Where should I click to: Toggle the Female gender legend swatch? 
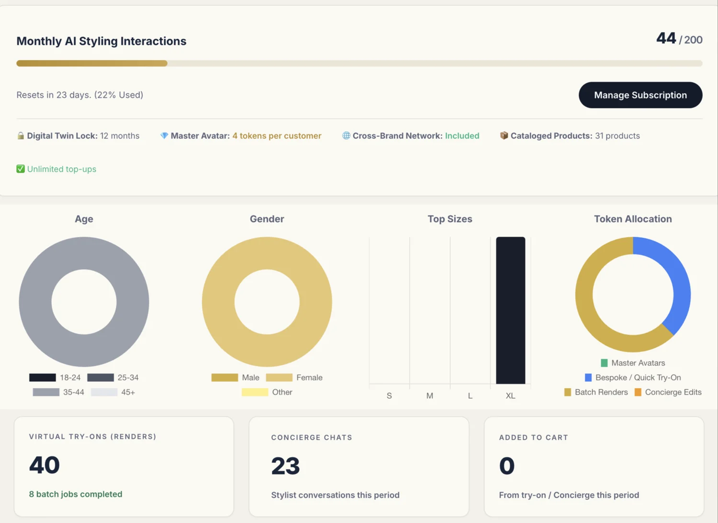coord(279,378)
